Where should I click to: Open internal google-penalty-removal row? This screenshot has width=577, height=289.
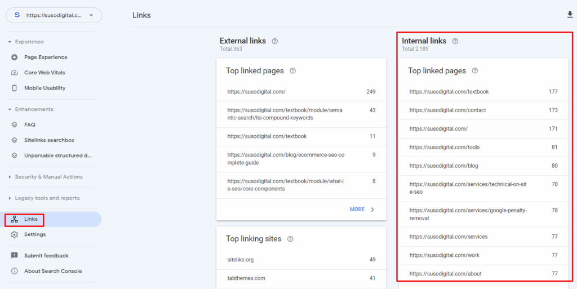[483, 215]
